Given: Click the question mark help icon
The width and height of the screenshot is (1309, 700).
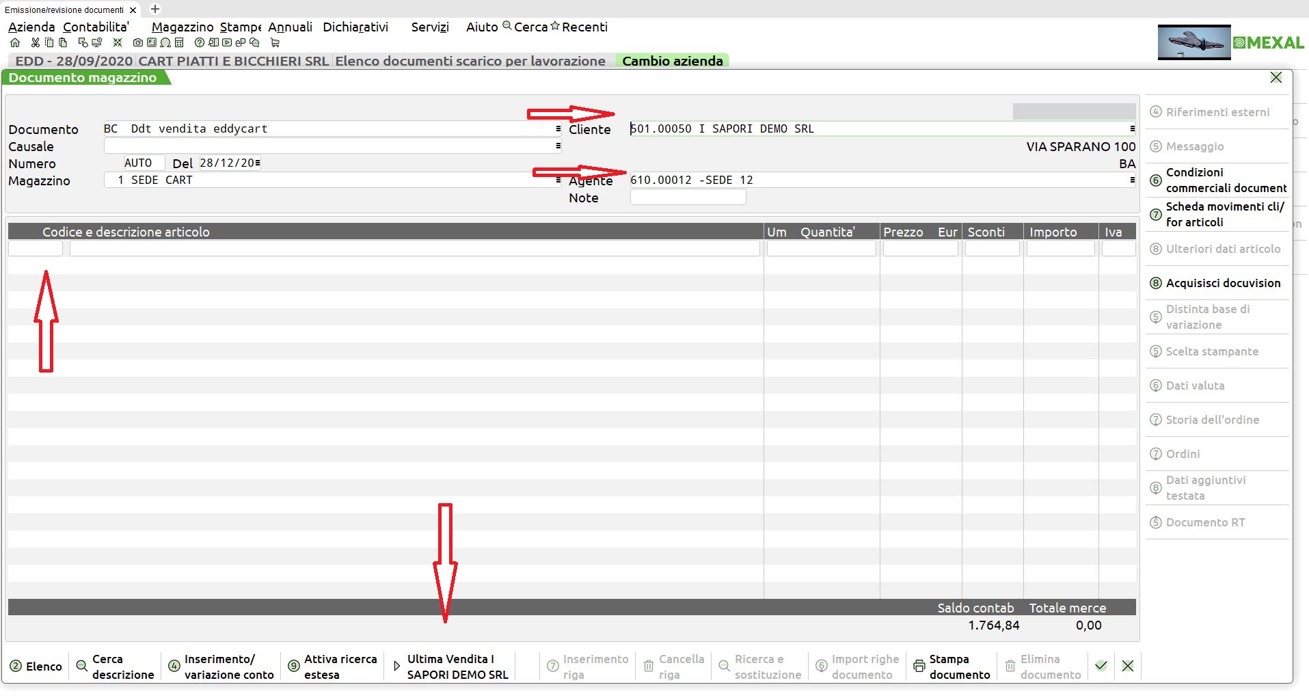Looking at the screenshot, I should coord(199,42).
